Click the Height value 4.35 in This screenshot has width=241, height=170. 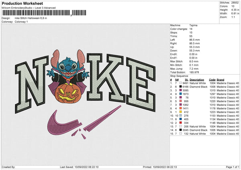click(235, 10)
